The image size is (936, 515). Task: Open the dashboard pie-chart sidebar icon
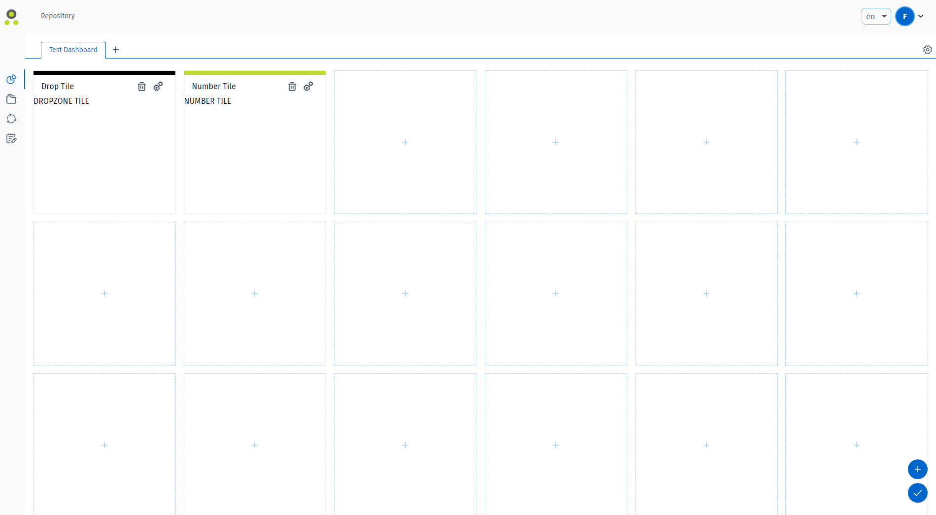coord(11,79)
